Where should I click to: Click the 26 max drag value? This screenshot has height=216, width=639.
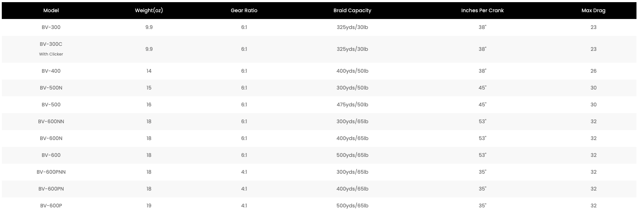coord(593,71)
